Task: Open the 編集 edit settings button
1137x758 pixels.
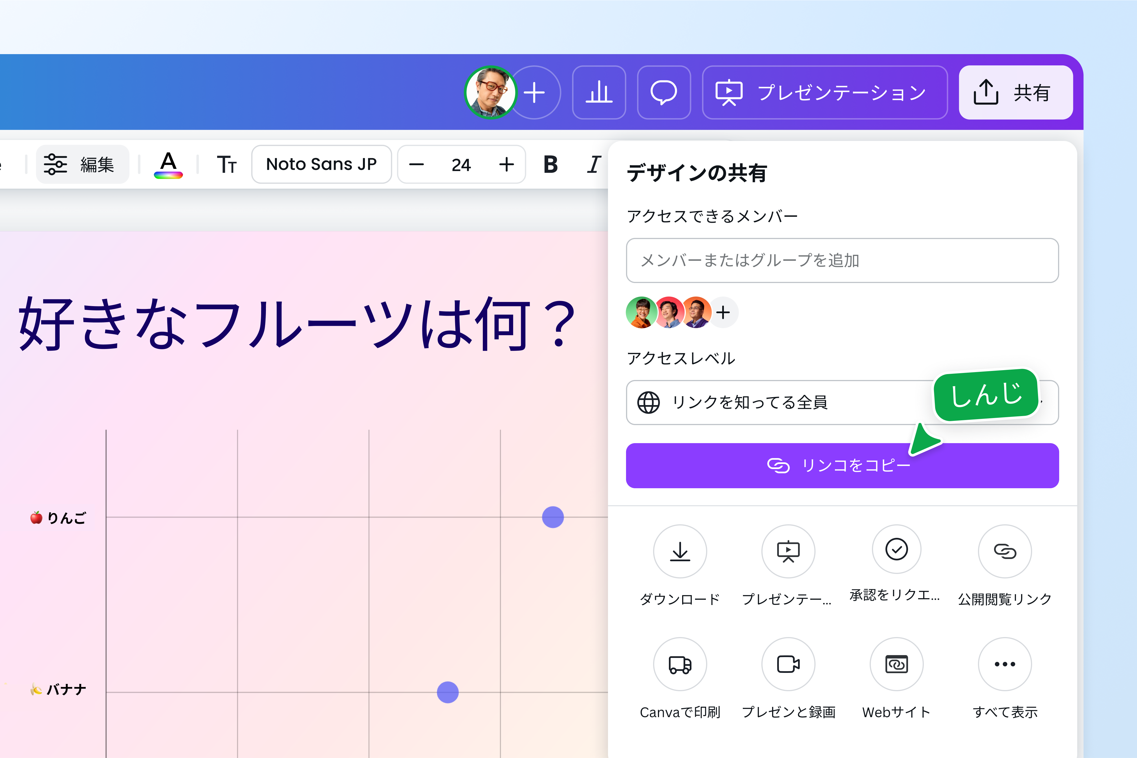Action: 83,164
